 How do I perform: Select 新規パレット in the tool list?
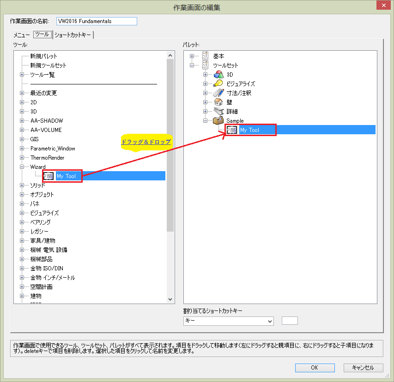point(44,56)
